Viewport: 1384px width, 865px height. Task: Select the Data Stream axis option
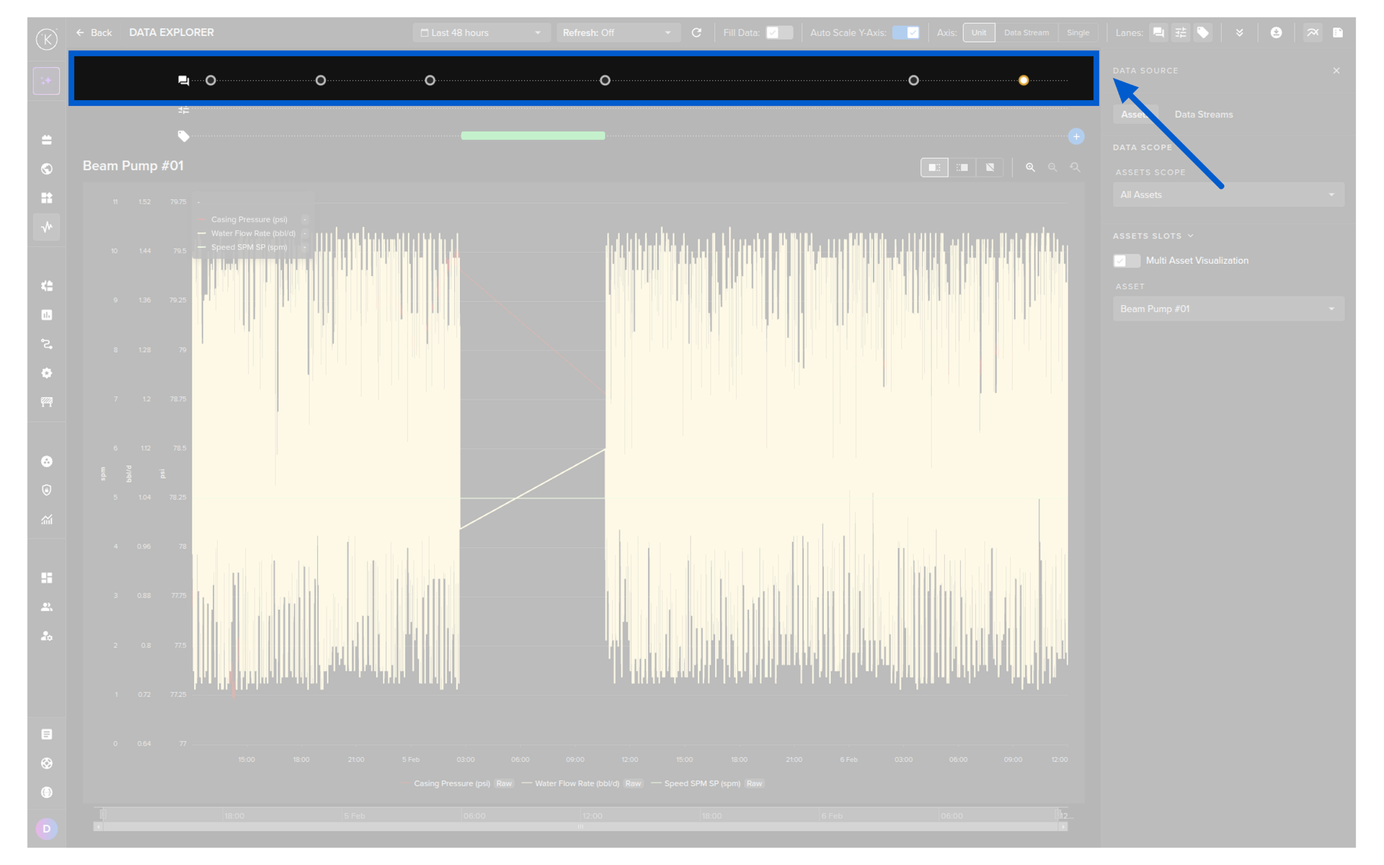[1026, 32]
